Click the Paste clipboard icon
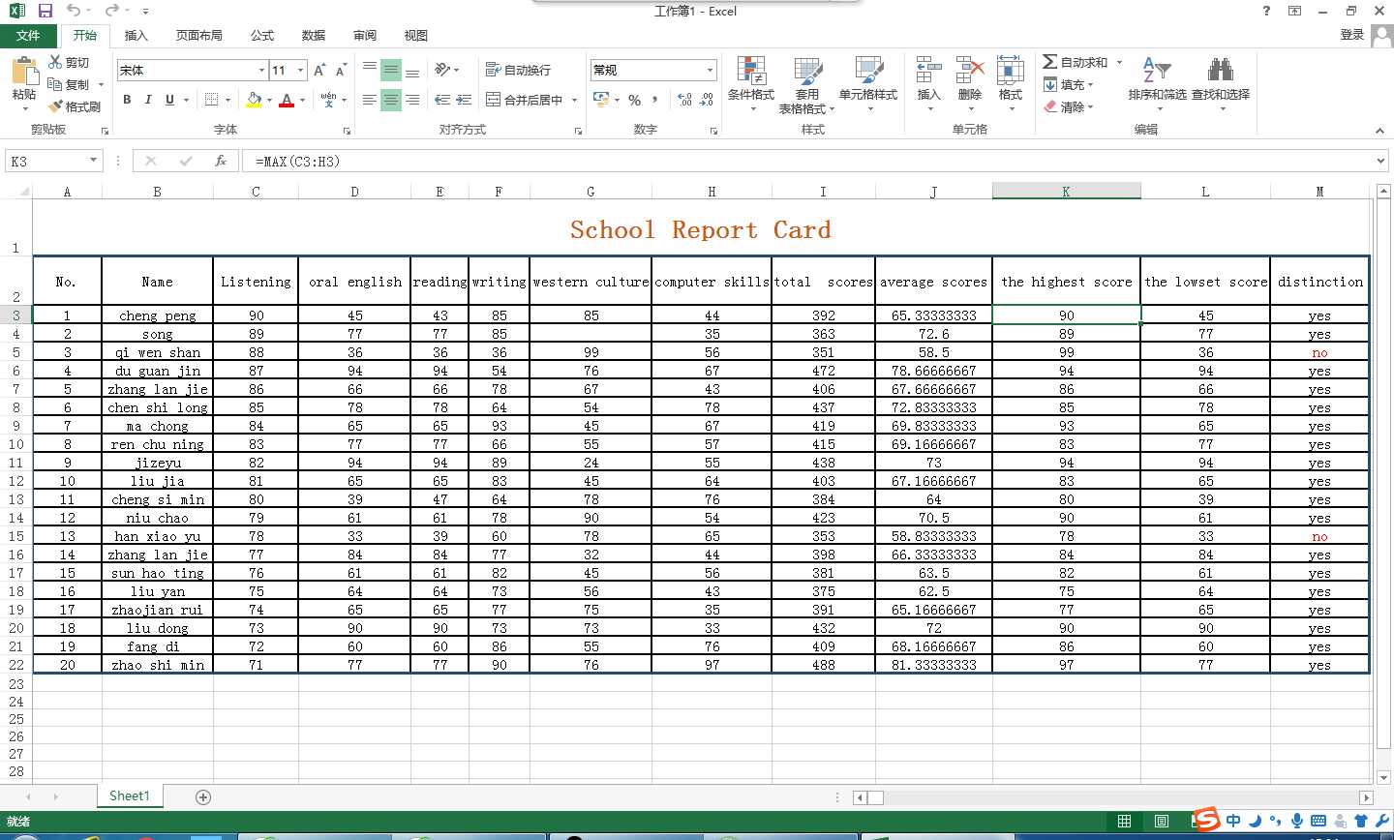The width and height of the screenshot is (1394, 840). point(23,72)
